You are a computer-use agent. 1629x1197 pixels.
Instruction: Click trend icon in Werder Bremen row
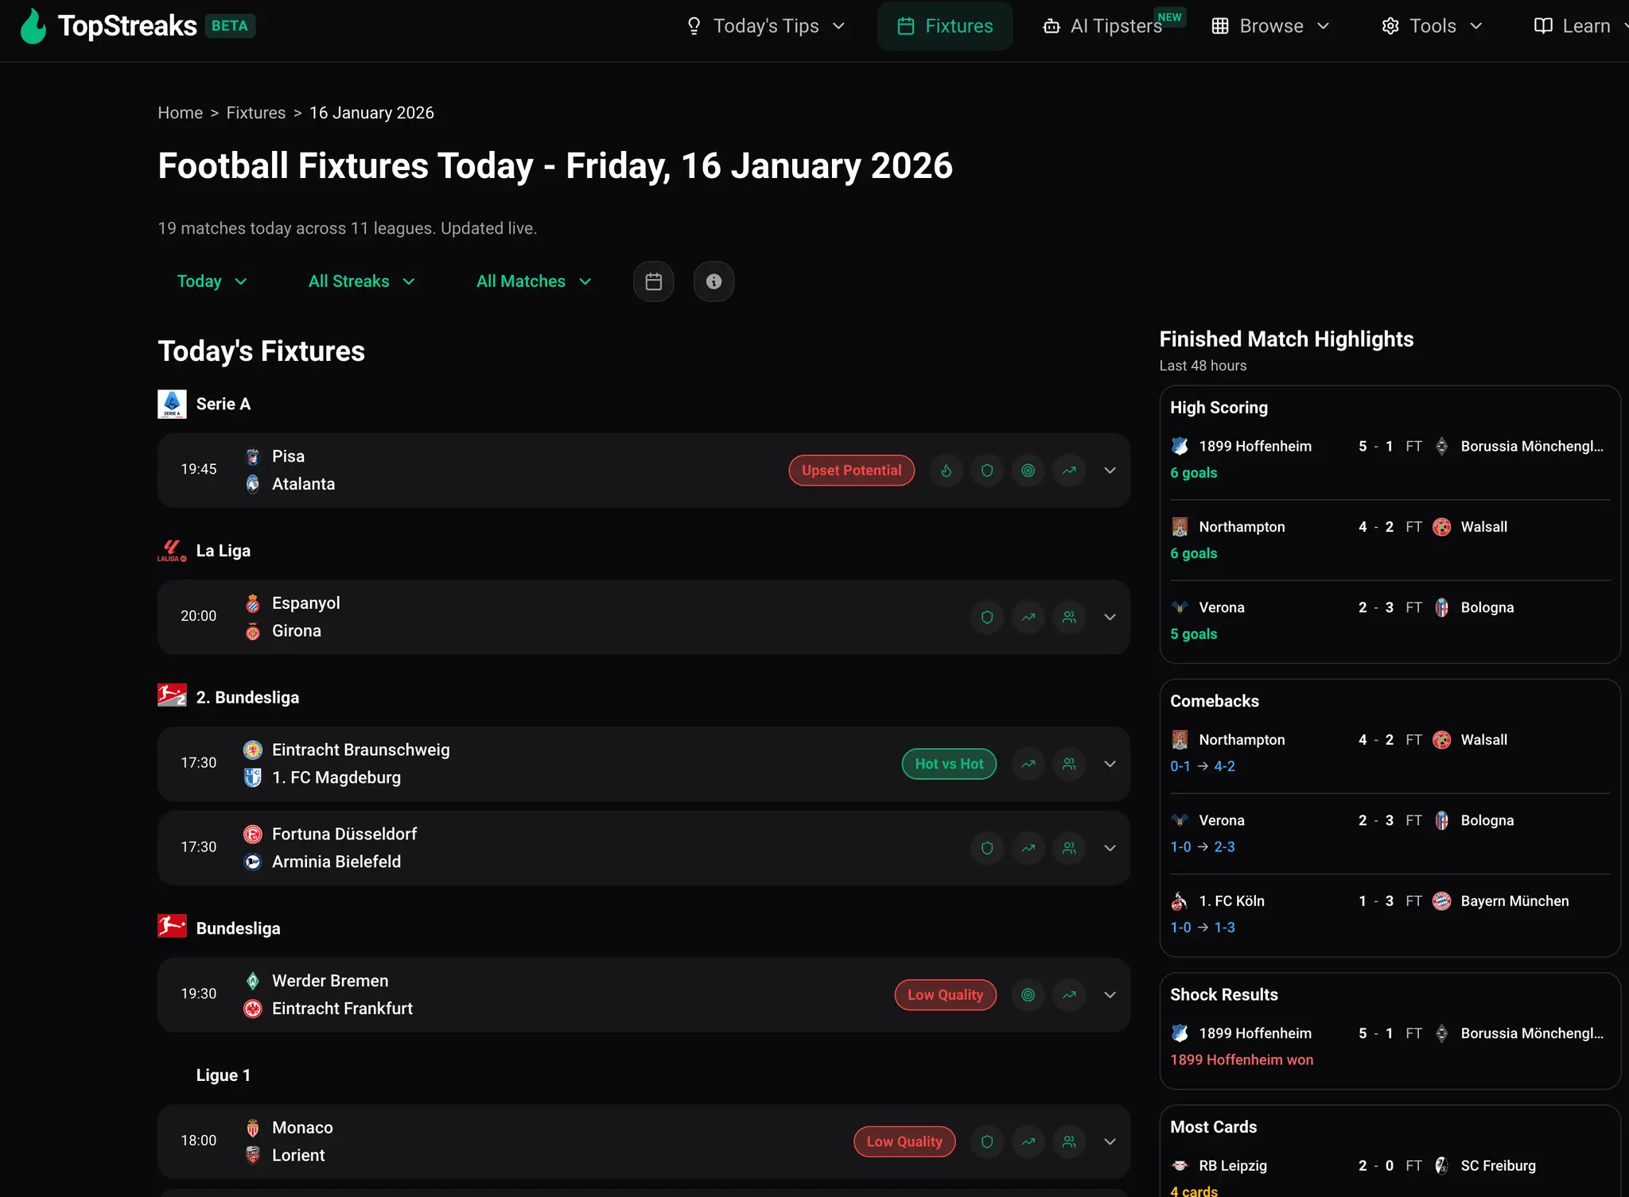[x=1069, y=995]
